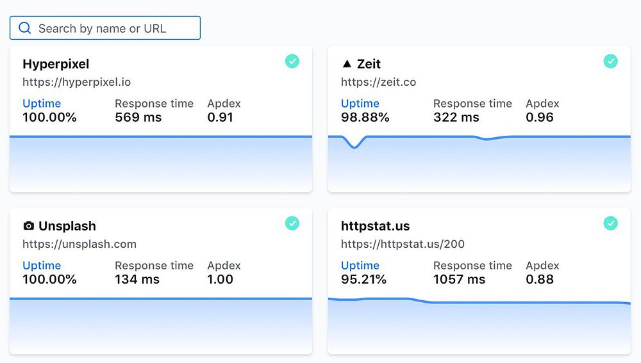Viewport: 641px width, 363px height.
Task: Select the Uptime metric on Unsplash card
Action: click(x=42, y=266)
